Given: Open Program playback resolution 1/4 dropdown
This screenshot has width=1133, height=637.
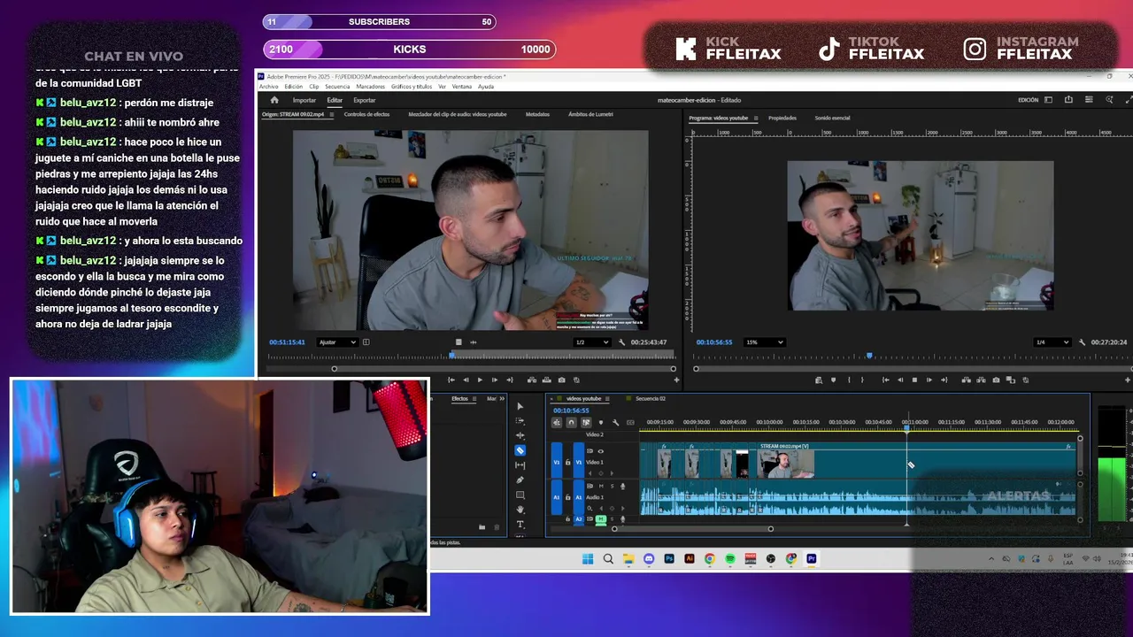Looking at the screenshot, I should (1052, 342).
